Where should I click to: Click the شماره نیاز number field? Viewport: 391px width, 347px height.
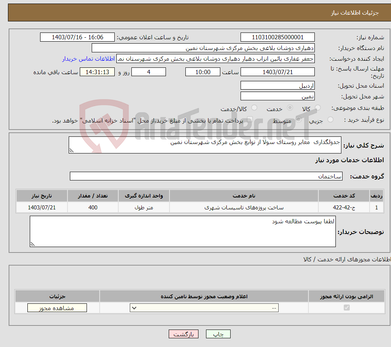point(277,37)
